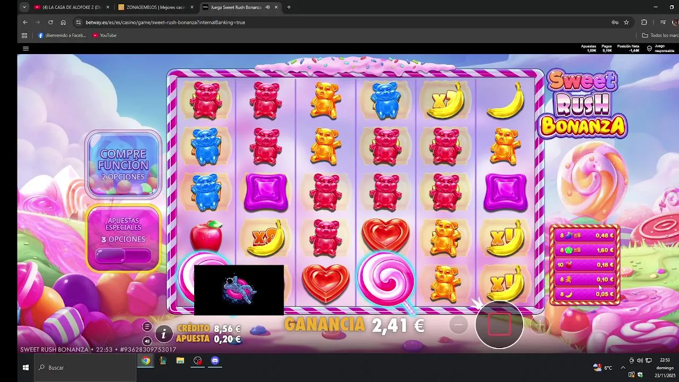Close the ZONAGEMELOS tab
679x382 pixels.
click(193, 7)
